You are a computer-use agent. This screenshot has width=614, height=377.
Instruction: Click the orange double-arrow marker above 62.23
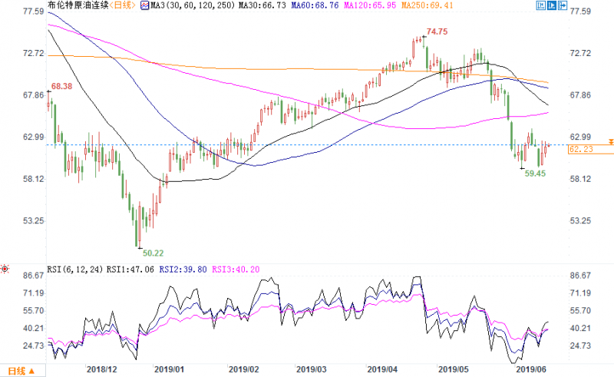coord(610,141)
